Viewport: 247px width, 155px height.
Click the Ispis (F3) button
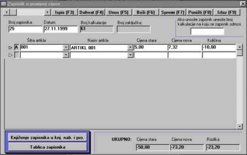[x=64, y=12]
